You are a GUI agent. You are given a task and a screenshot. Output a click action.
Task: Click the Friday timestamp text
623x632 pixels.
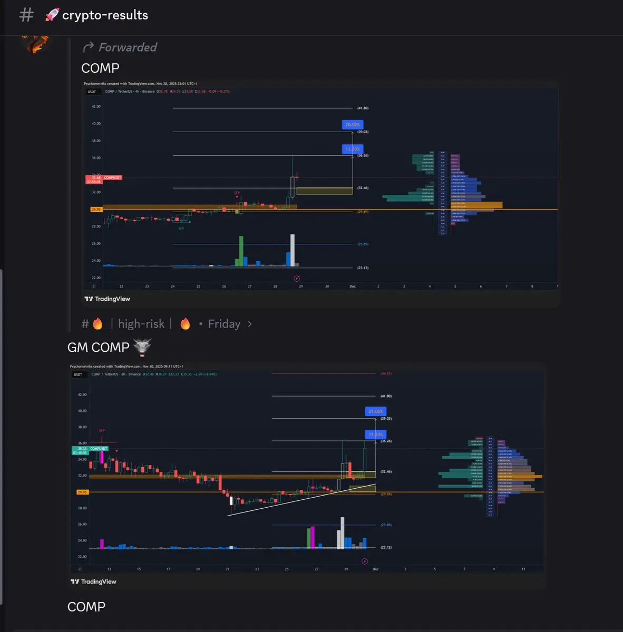tap(224, 324)
